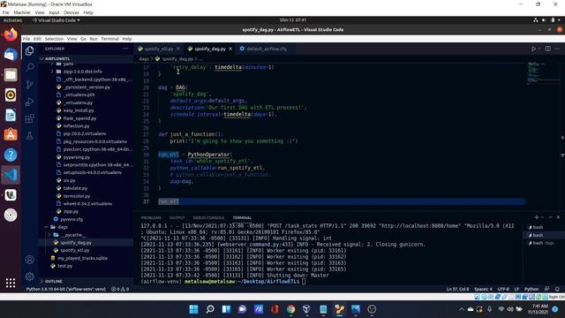This screenshot has width=565, height=318.
Task: Open the Manage gear in the activity bar
Action: tap(30, 276)
